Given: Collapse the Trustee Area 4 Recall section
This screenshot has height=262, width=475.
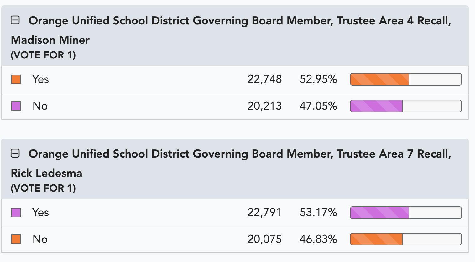Looking at the screenshot, I should click(15, 20).
